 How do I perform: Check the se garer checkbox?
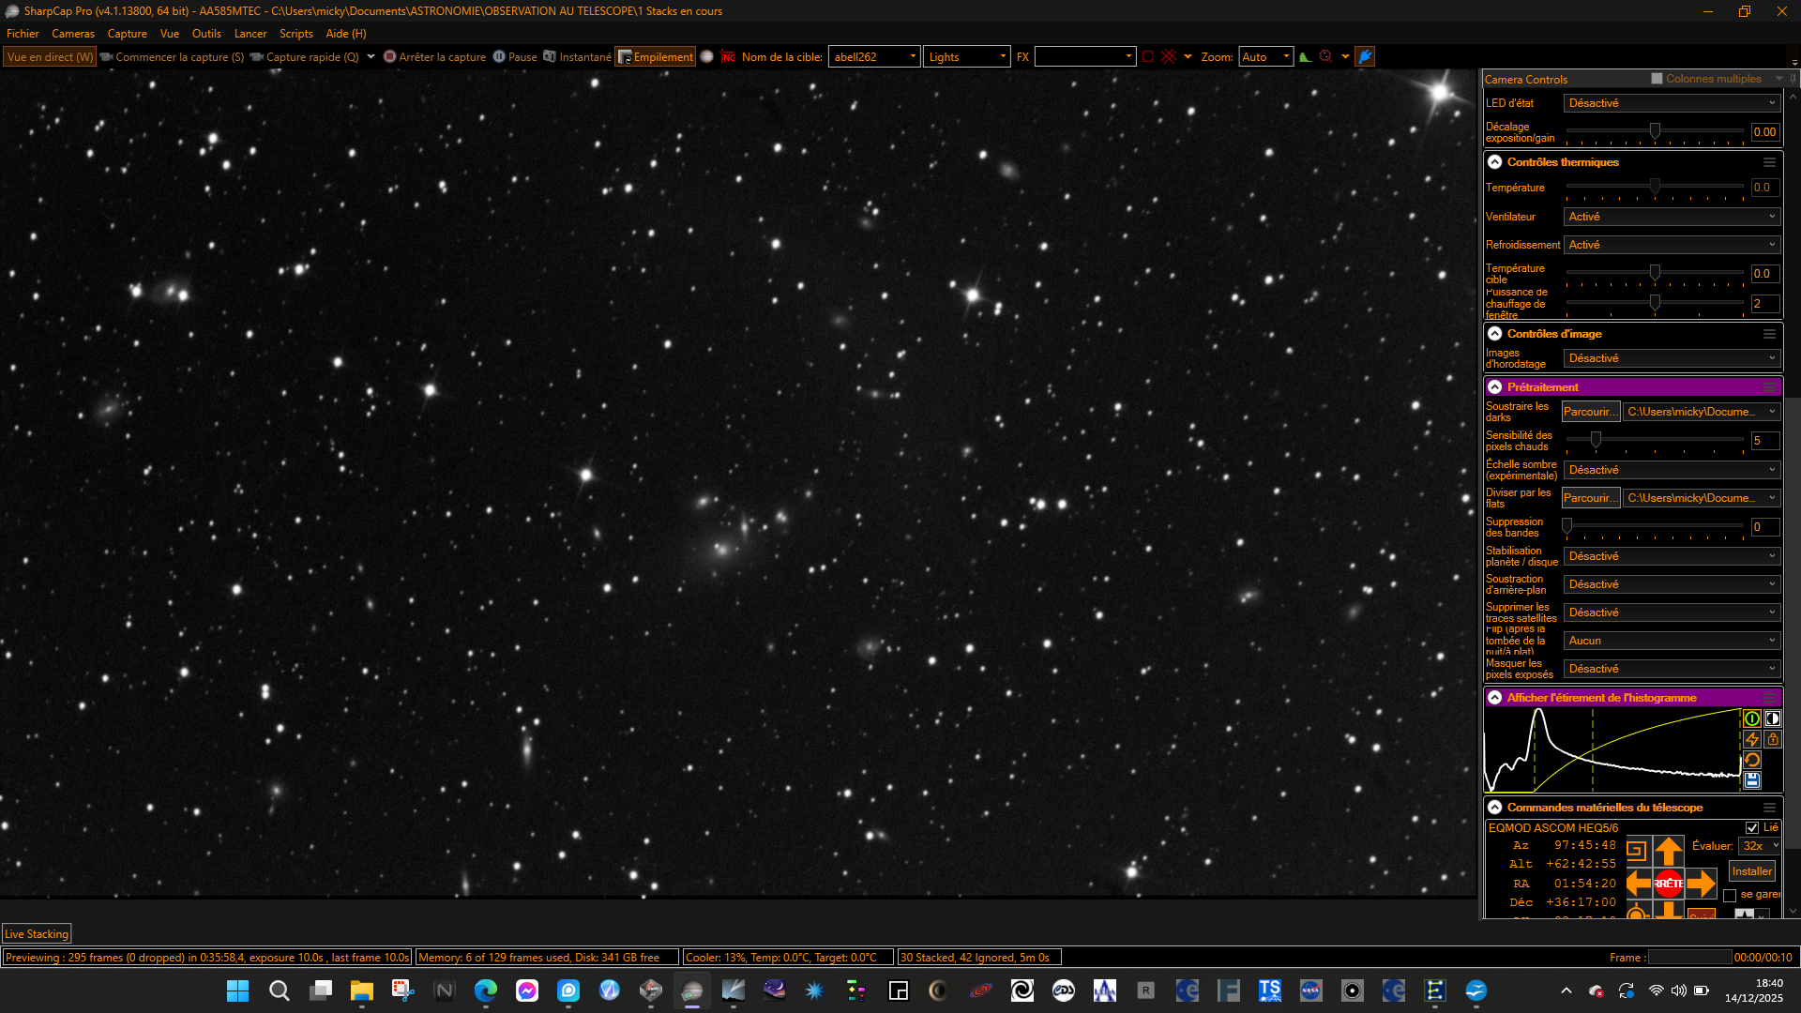coord(1730,896)
